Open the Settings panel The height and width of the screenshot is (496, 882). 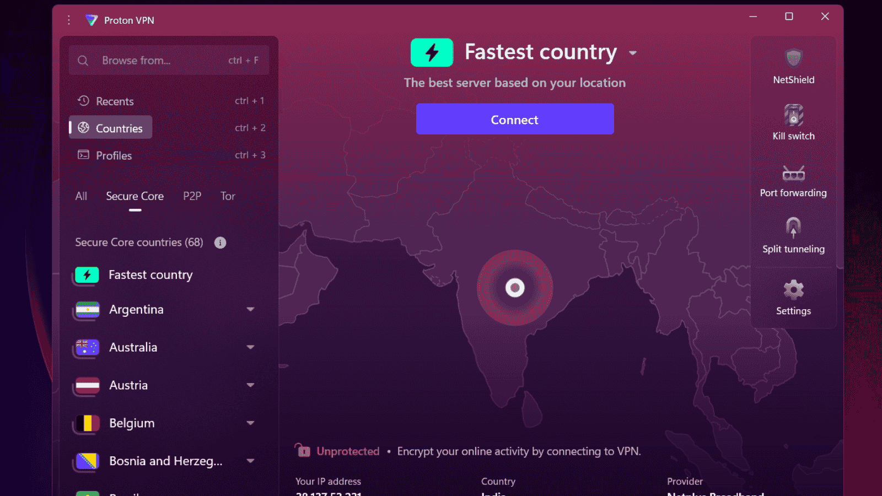(x=793, y=297)
